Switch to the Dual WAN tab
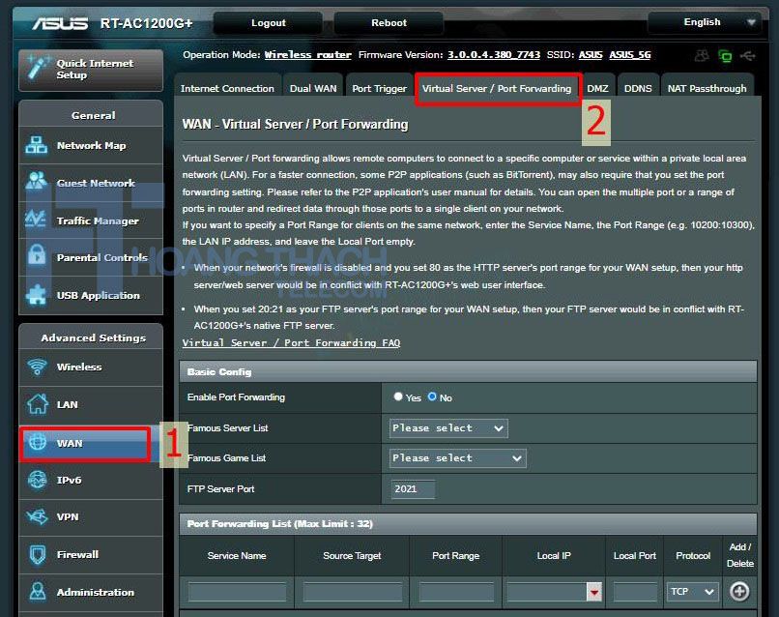The height and width of the screenshot is (617, 779). 313,89
